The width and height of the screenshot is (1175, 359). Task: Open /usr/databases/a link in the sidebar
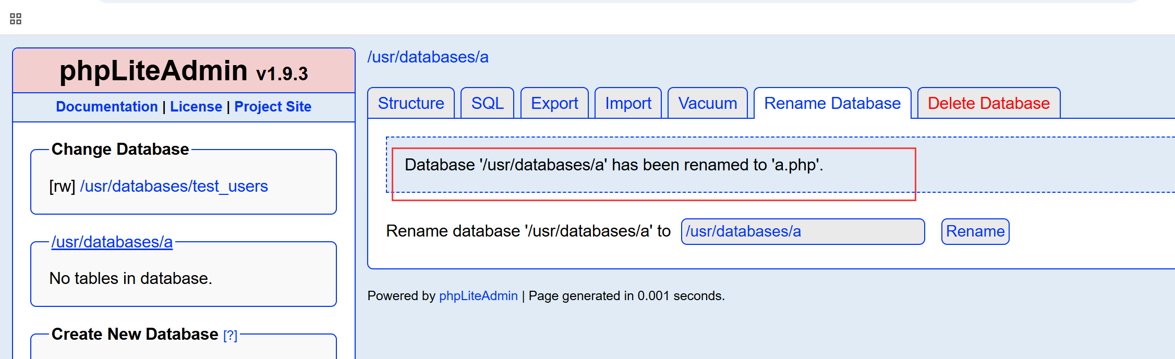(112, 242)
